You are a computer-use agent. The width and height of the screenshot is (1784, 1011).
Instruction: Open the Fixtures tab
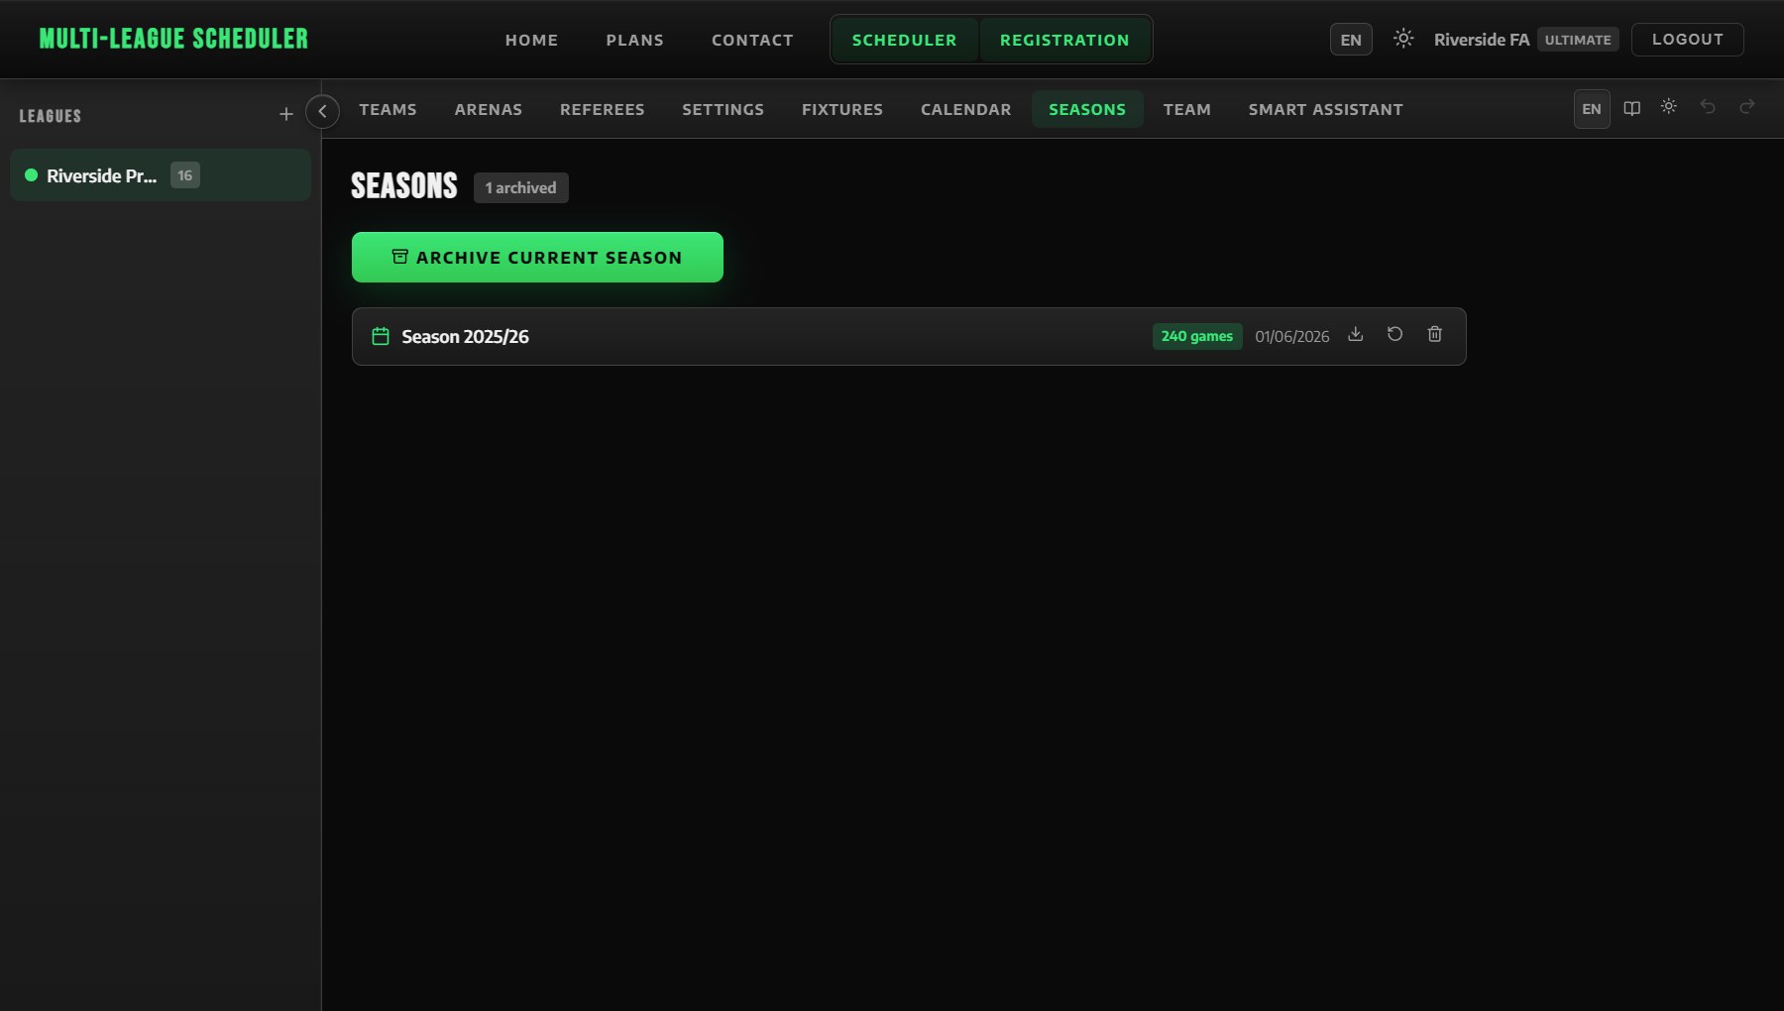tap(842, 109)
